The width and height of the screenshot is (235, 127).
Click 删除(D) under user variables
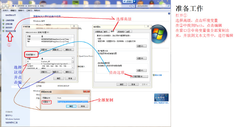[x=68, y=50]
